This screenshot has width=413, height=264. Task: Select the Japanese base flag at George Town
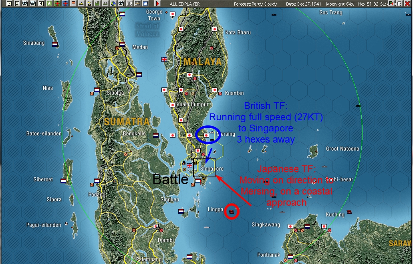pyautogui.click(x=173, y=14)
